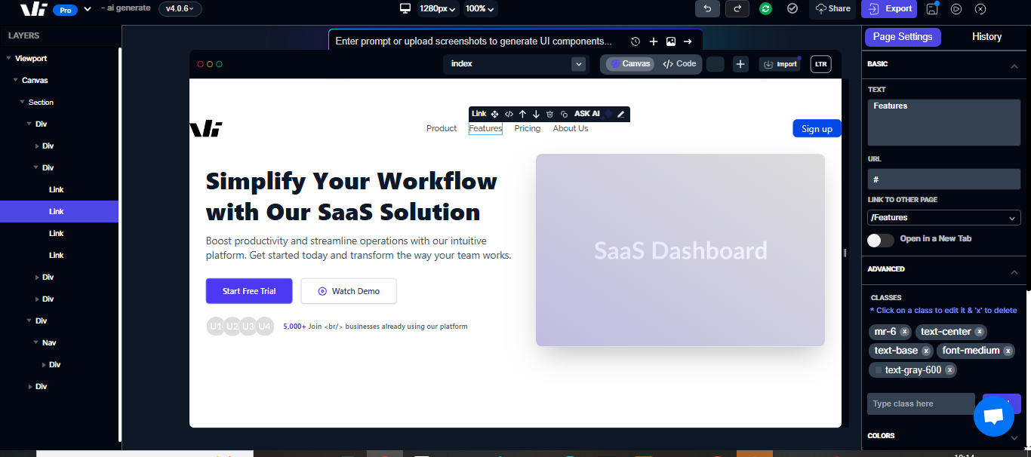The height and width of the screenshot is (457, 1031).
Task: Collapse the Advanced section
Action: coord(1014,271)
